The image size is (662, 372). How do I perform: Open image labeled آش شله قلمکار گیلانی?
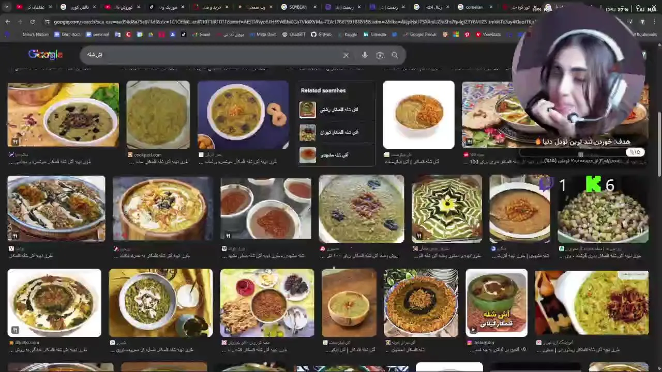click(496, 302)
